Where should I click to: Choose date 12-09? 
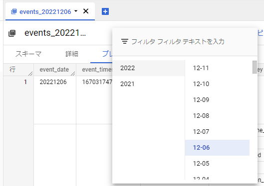point(217,100)
